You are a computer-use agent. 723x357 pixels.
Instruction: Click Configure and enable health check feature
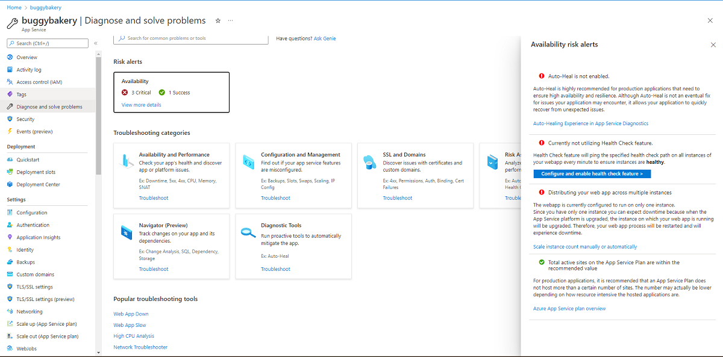coord(592,173)
